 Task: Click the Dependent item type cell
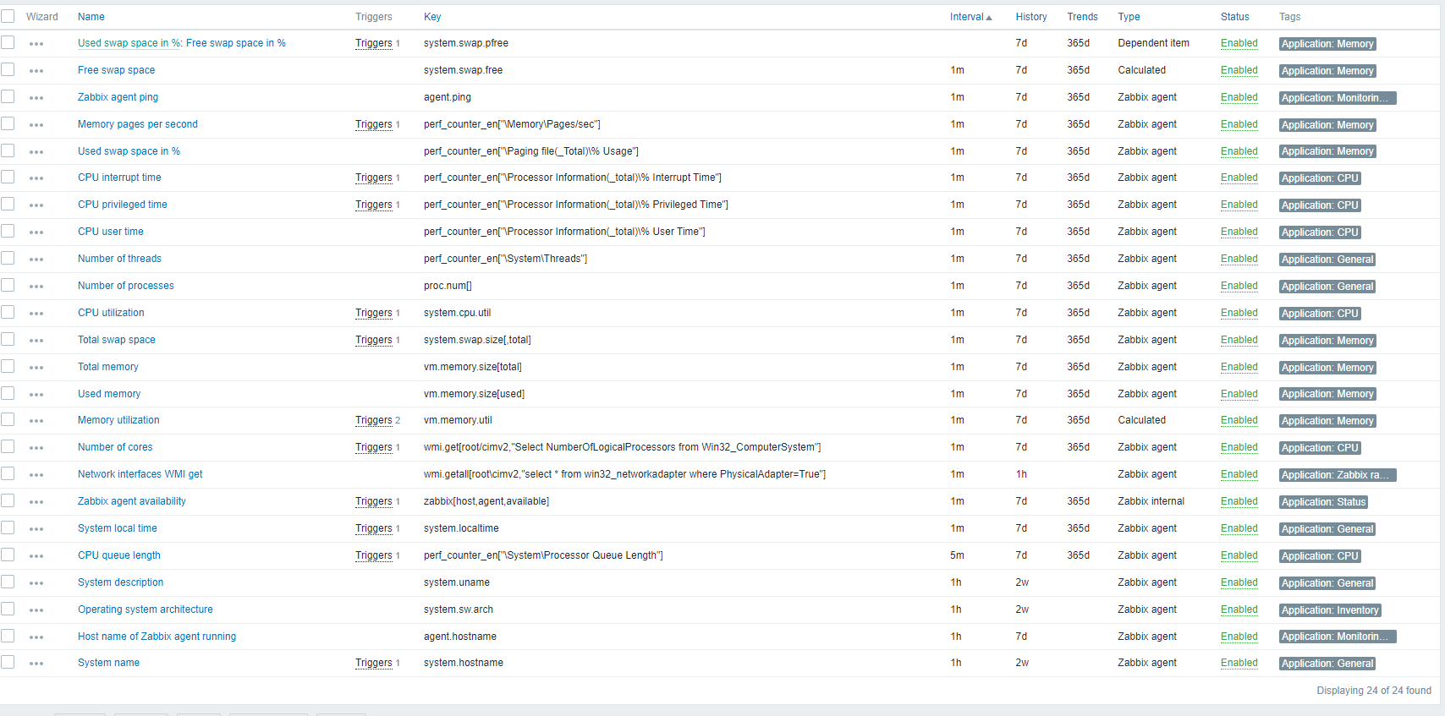pyautogui.click(x=1153, y=43)
